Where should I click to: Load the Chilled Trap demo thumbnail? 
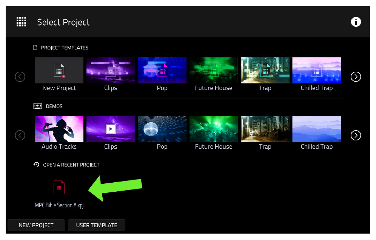(316, 129)
